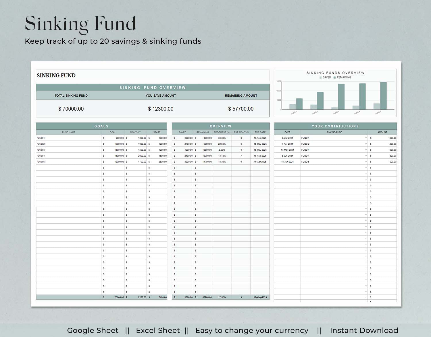Image resolution: width=431 pixels, height=337 pixels.
Task: Select the FUND 5 name cell in Goals
Action: (68, 162)
